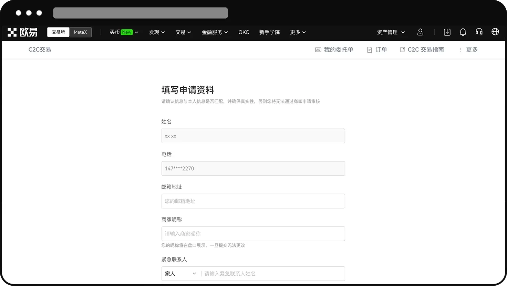The height and width of the screenshot is (286, 507).
Task: Click the AD icon beside 我的委托单
Action: (x=318, y=50)
